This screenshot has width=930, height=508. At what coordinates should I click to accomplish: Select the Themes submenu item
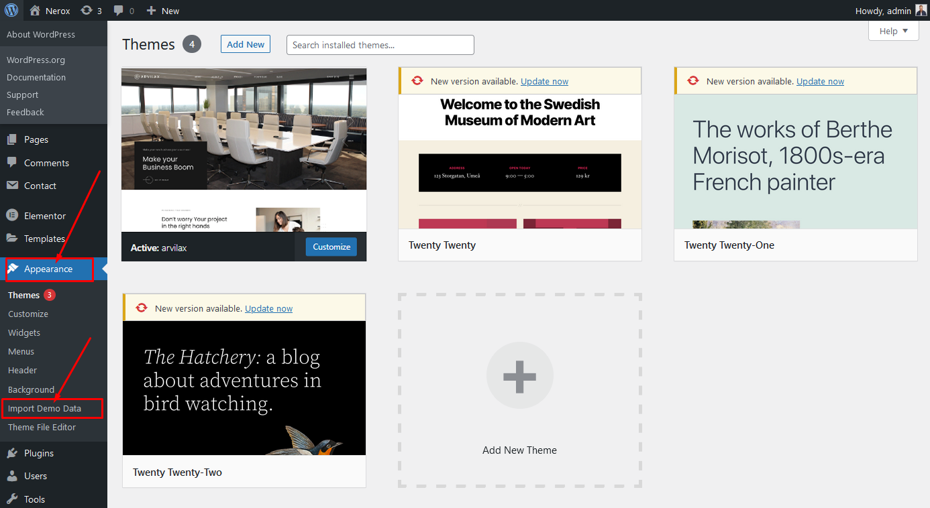pyautogui.click(x=24, y=295)
